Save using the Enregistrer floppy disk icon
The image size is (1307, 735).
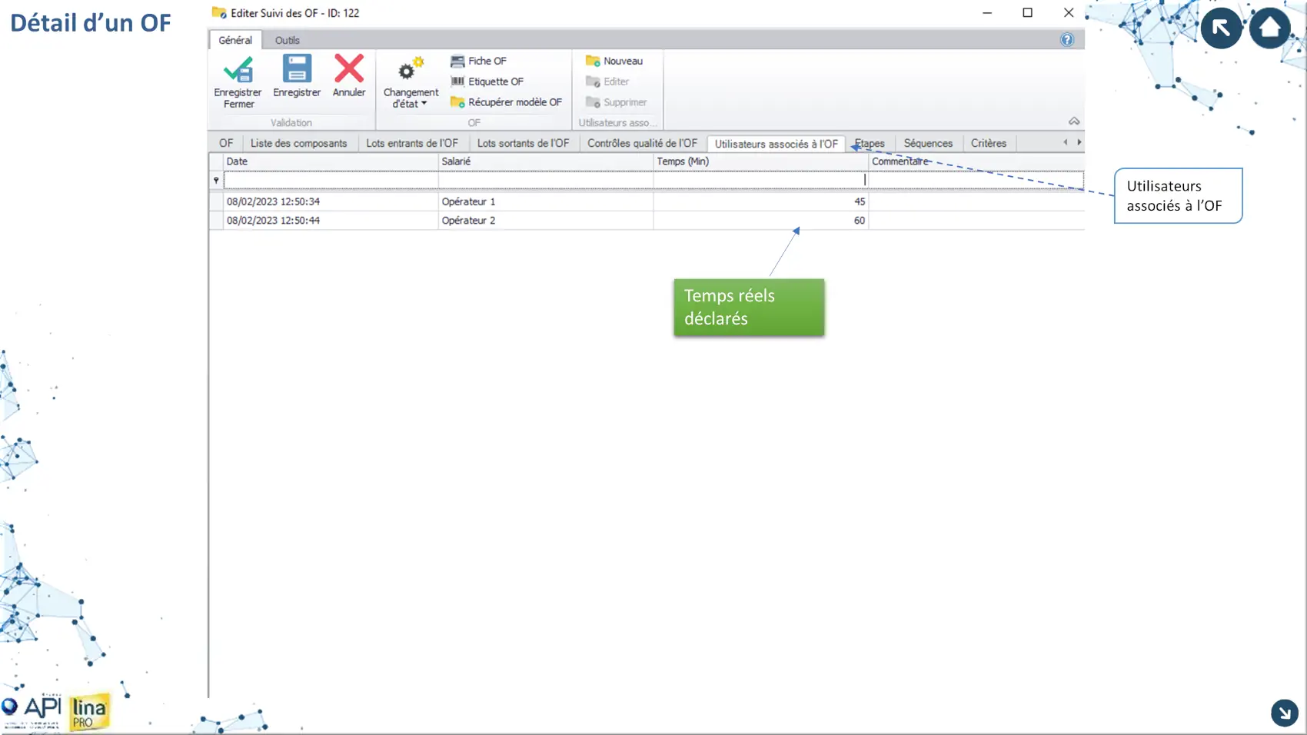(297, 69)
